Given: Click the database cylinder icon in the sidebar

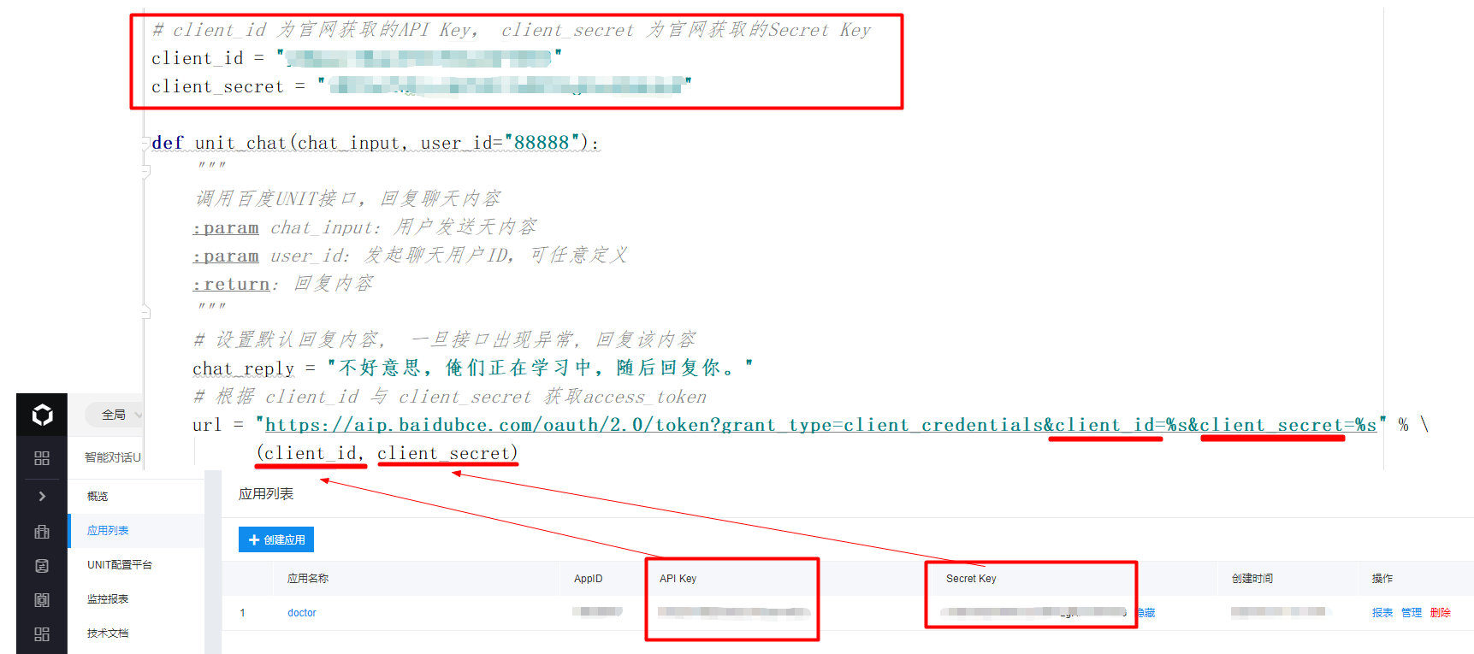Looking at the screenshot, I should pos(42,565).
